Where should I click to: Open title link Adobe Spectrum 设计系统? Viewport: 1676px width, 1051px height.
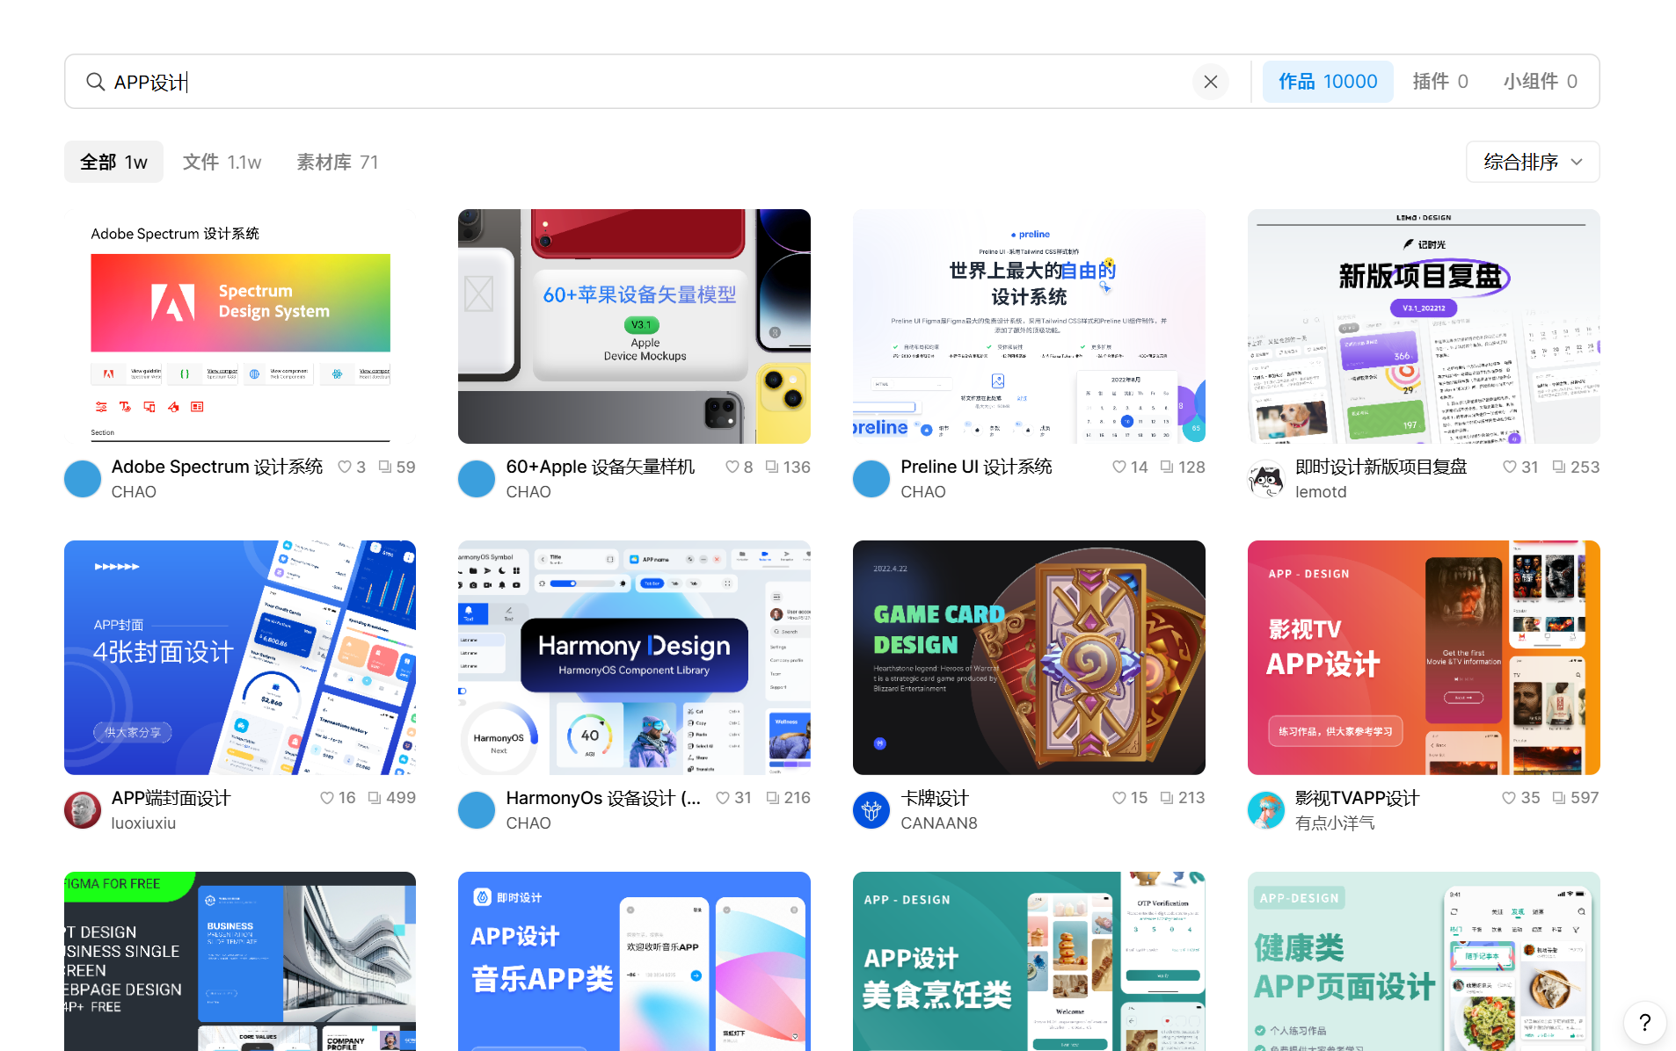(217, 467)
